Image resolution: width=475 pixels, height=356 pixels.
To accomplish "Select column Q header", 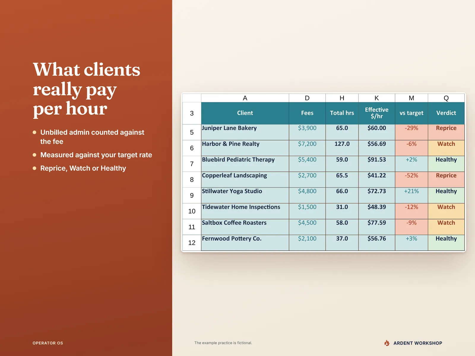I will 446,98.
